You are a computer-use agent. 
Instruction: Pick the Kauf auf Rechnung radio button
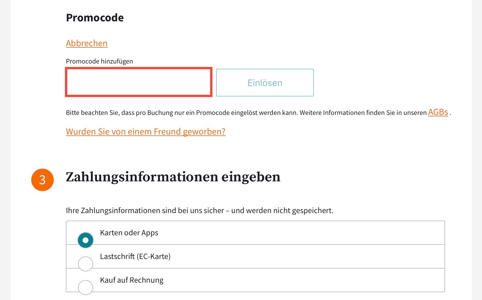click(86, 288)
